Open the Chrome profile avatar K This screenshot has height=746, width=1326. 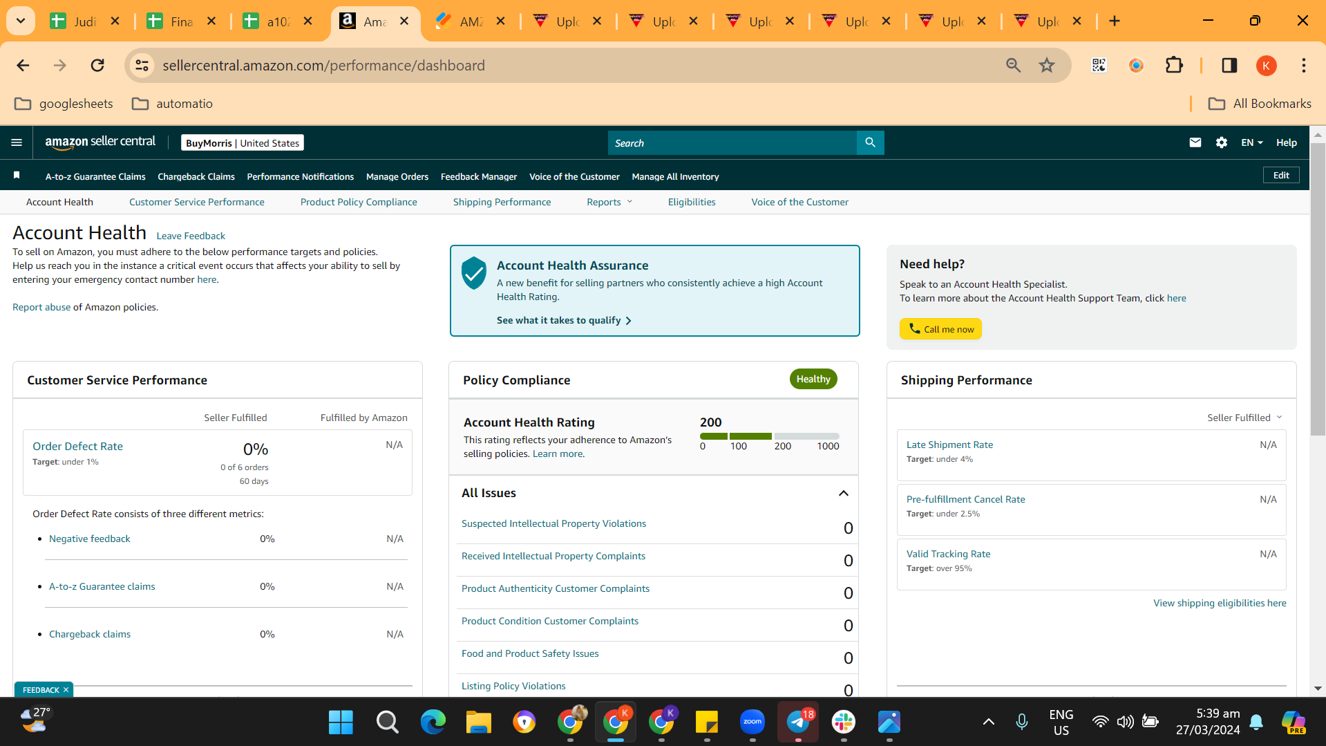(x=1266, y=66)
